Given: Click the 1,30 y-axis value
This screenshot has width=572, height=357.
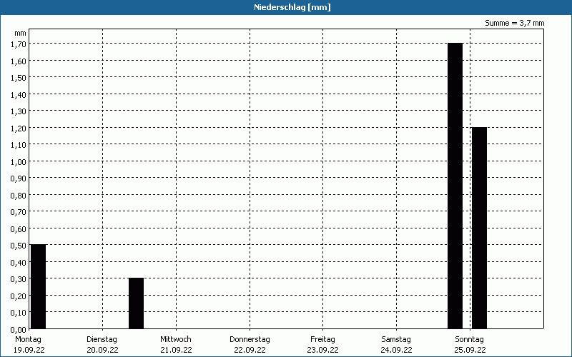Looking at the screenshot, I should point(19,111).
